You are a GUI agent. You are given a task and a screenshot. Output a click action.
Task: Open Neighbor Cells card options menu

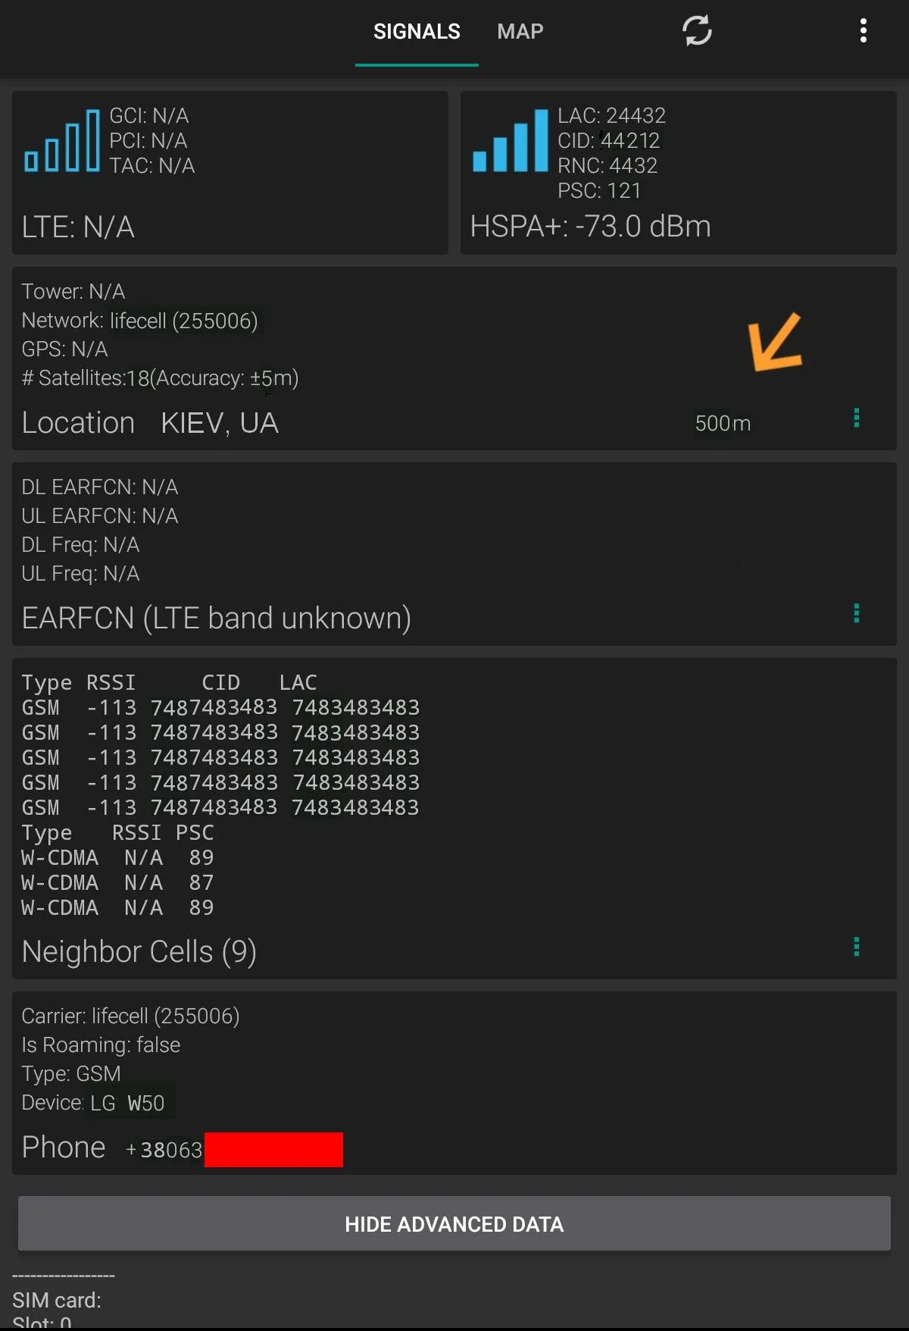click(857, 947)
